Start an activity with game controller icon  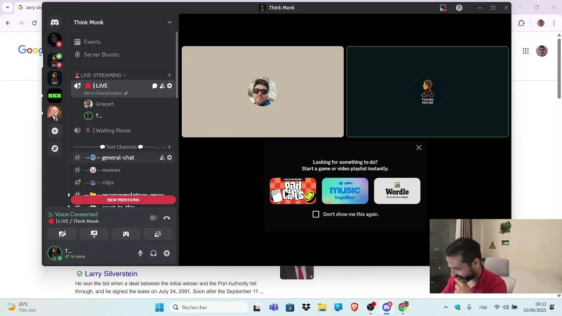click(x=126, y=234)
